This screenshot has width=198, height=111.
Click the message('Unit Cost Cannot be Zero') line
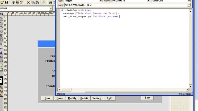click(x=91, y=13)
